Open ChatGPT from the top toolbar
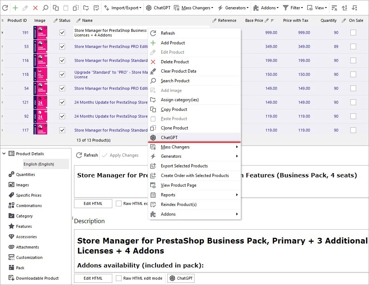 [158, 8]
